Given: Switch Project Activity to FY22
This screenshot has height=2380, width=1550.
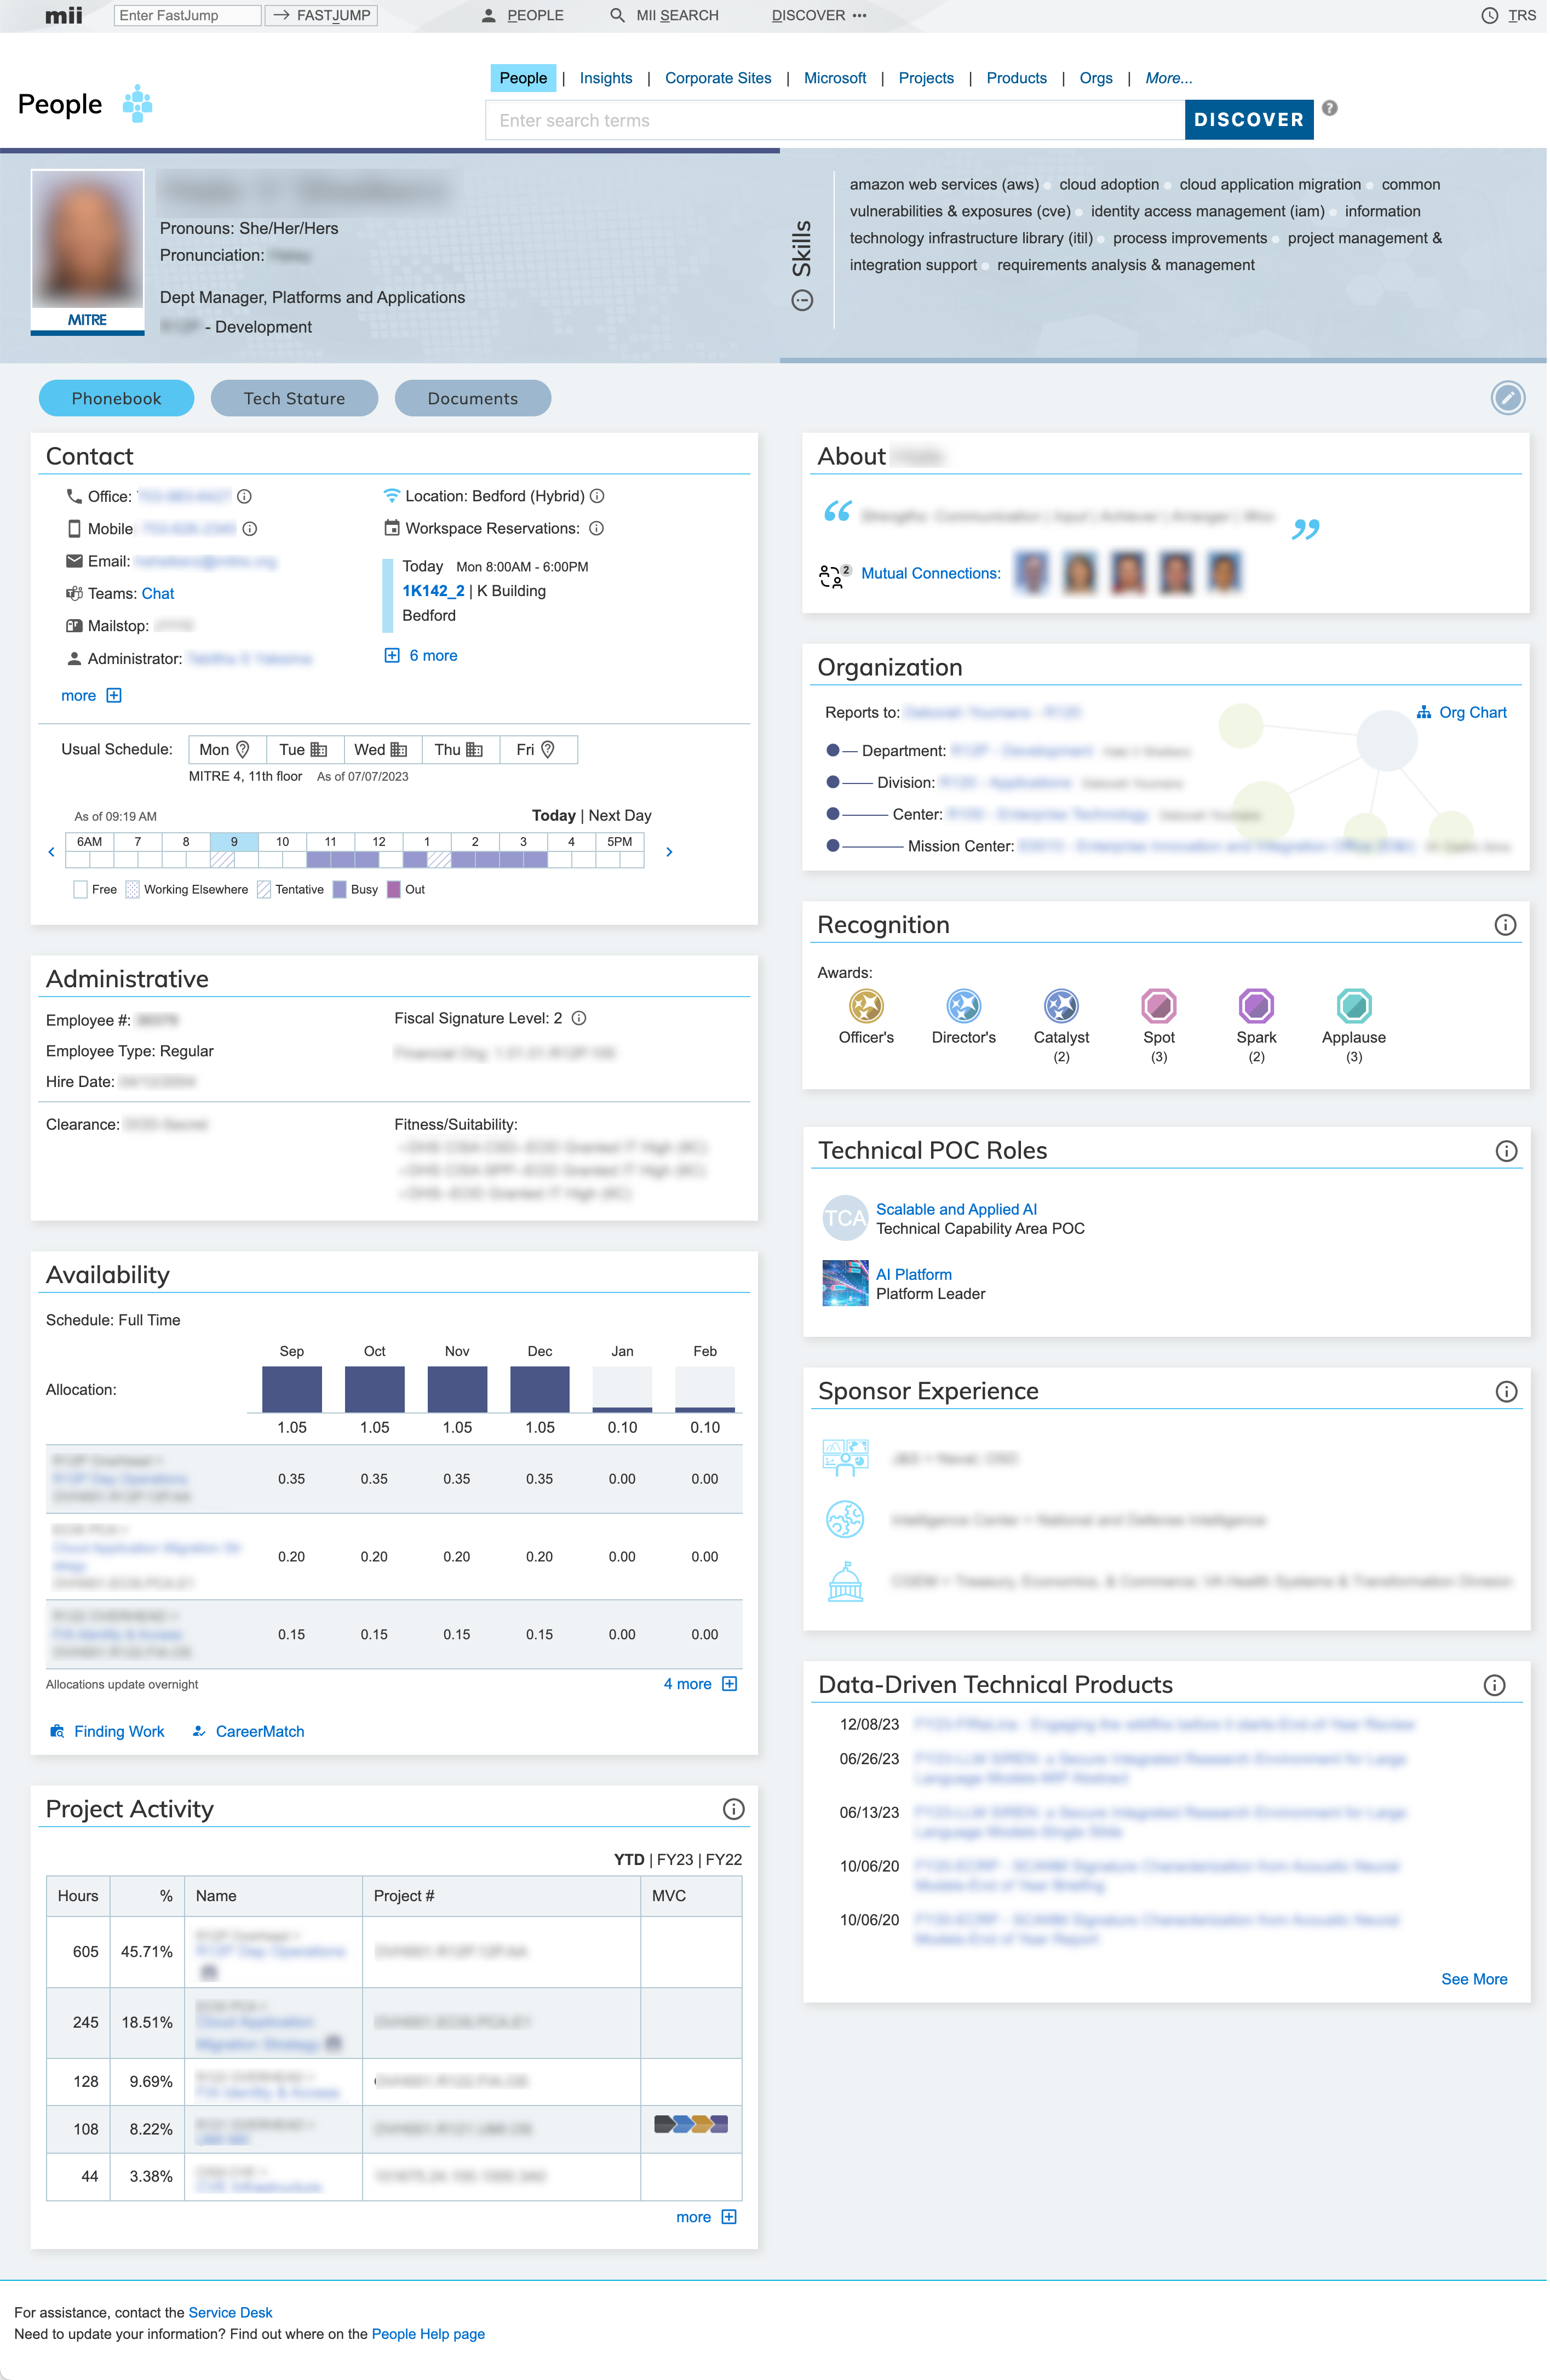Looking at the screenshot, I should 724,1860.
